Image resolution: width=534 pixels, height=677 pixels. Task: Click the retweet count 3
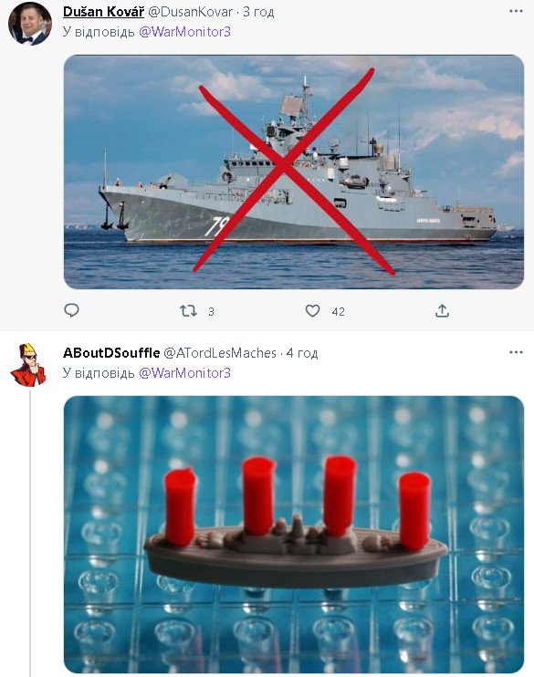click(211, 312)
